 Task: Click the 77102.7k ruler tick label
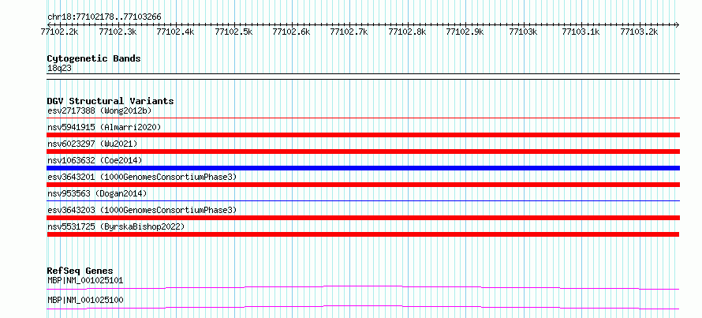pos(349,32)
